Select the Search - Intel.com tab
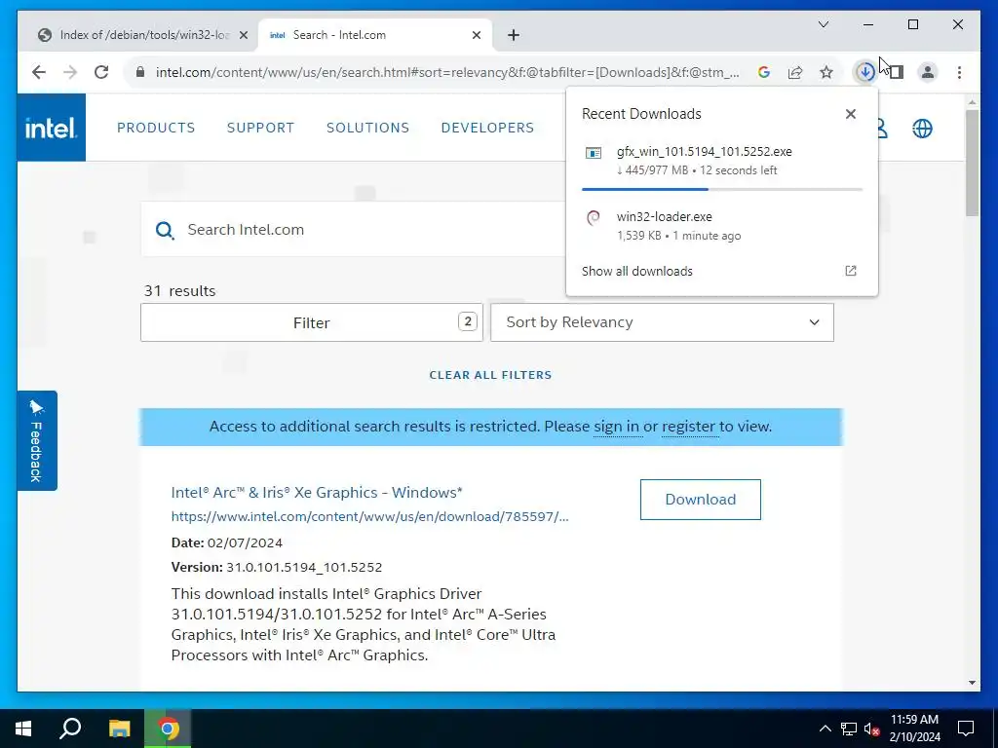Screen dimensions: 998x748 tap(373, 35)
